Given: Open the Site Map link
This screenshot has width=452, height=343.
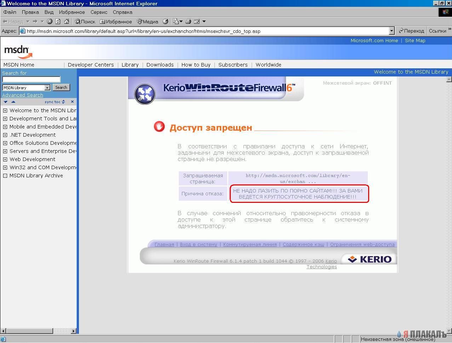Looking at the screenshot, I should pos(415,40).
